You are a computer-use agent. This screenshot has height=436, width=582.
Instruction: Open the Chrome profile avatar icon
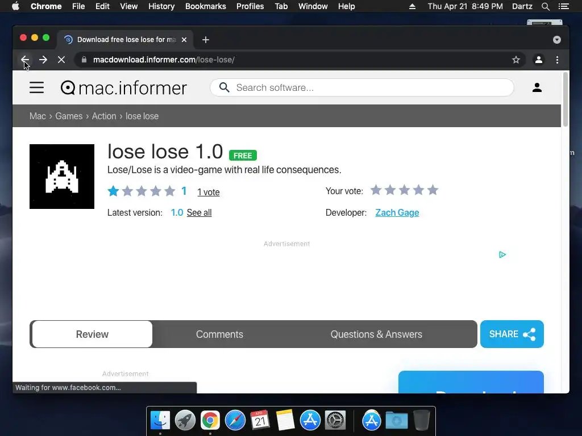(539, 60)
